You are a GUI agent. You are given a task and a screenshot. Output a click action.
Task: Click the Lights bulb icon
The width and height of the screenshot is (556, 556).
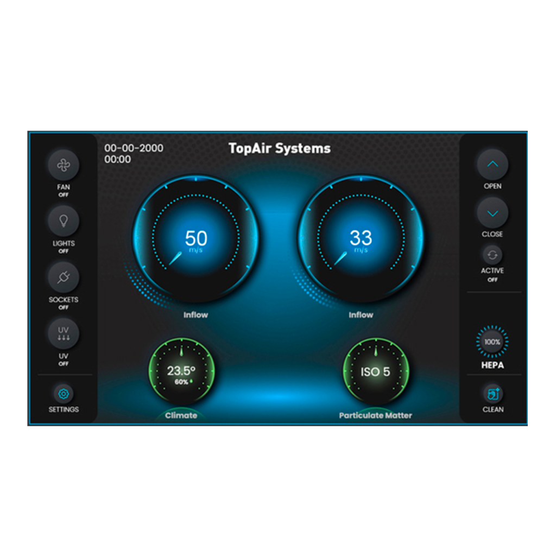click(x=64, y=221)
